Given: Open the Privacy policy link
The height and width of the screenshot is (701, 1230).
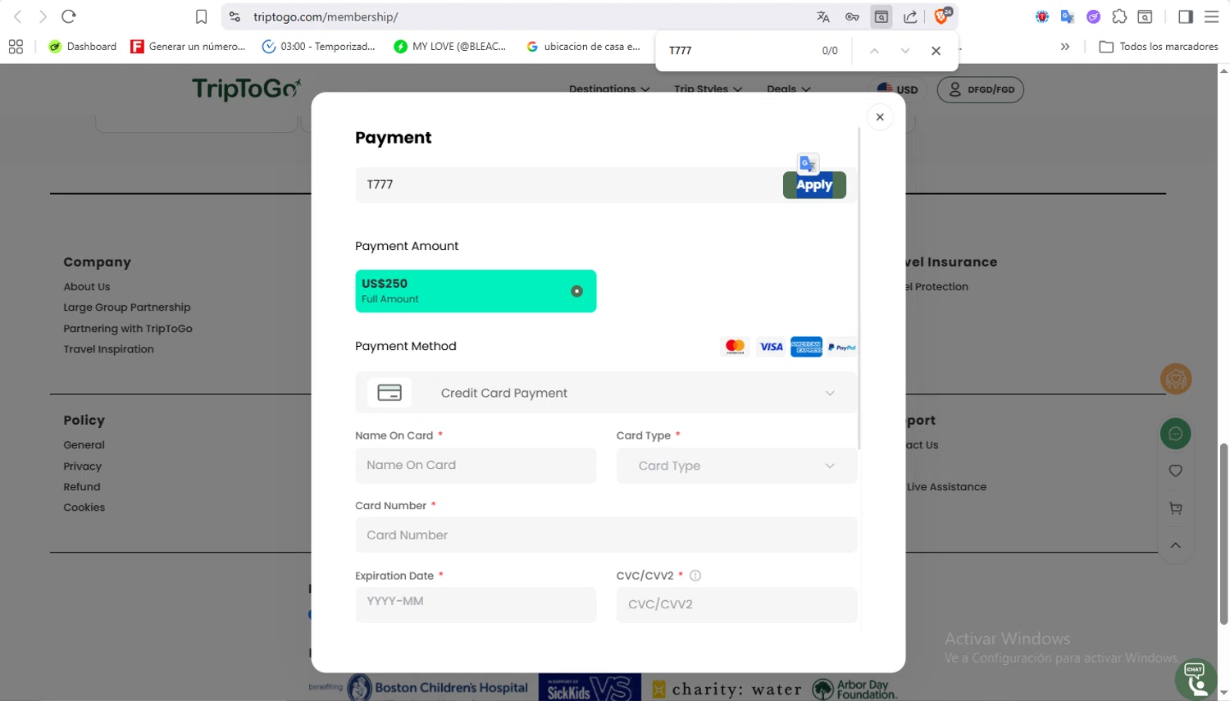Looking at the screenshot, I should click(x=83, y=467).
